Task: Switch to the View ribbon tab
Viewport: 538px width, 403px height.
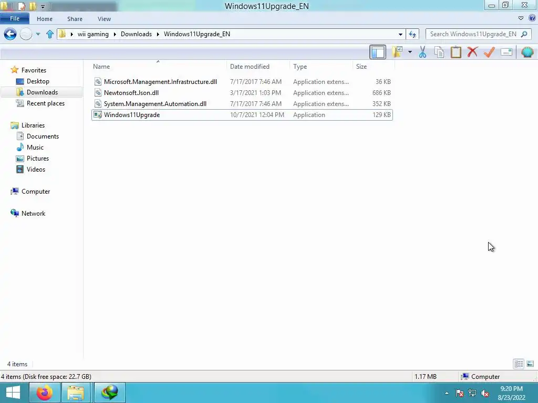Action: pyautogui.click(x=104, y=19)
